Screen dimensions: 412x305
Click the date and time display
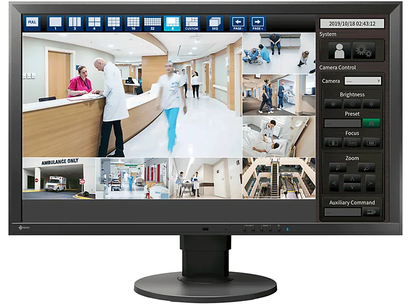tap(352, 23)
